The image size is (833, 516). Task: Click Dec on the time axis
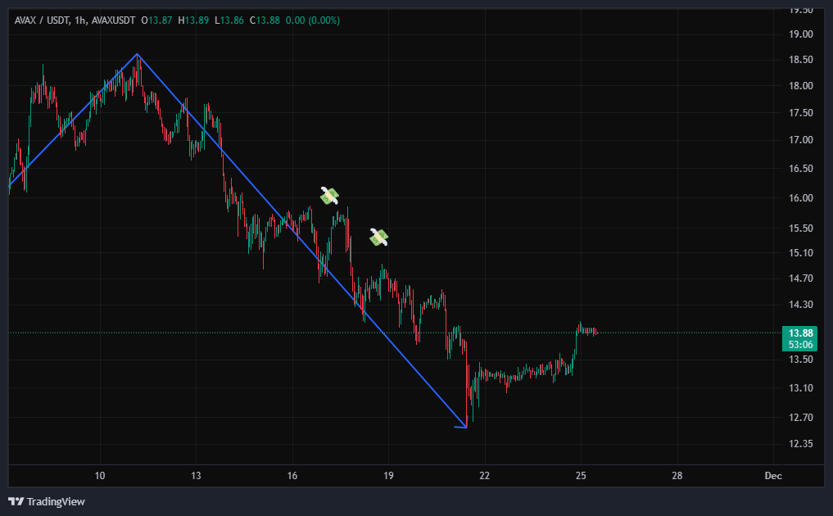(x=773, y=476)
